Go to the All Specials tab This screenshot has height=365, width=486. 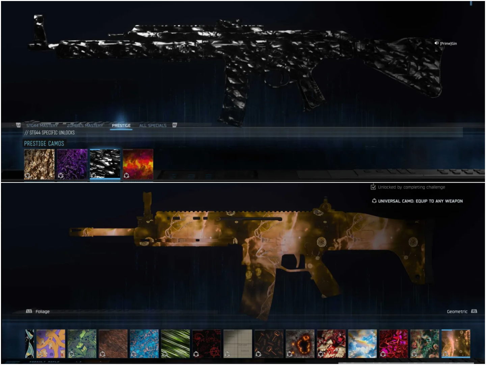point(153,125)
